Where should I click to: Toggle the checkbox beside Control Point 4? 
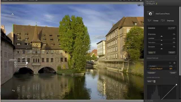pos(148,69)
